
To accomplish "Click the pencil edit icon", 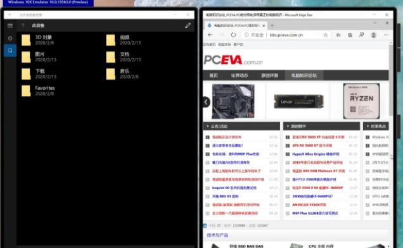I will [x=188, y=25].
